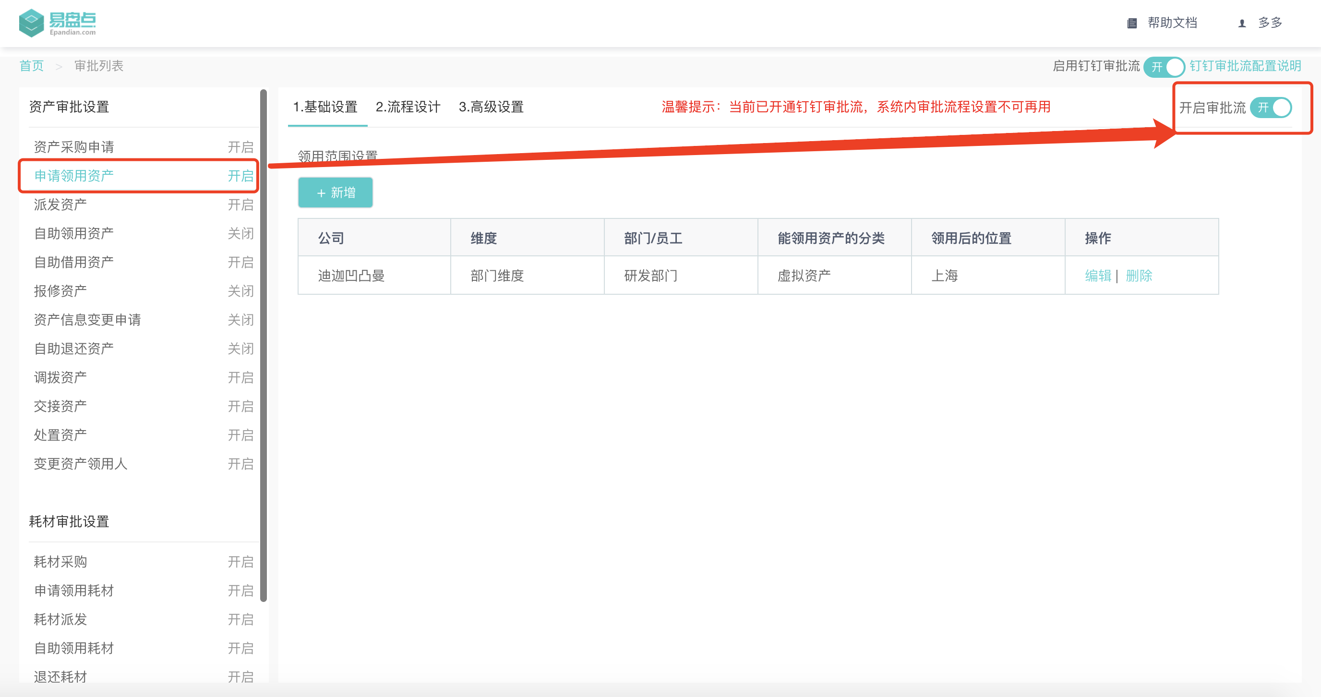
Task: Delete the 迪迦凹凸曼 row
Action: [x=1139, y=276]
